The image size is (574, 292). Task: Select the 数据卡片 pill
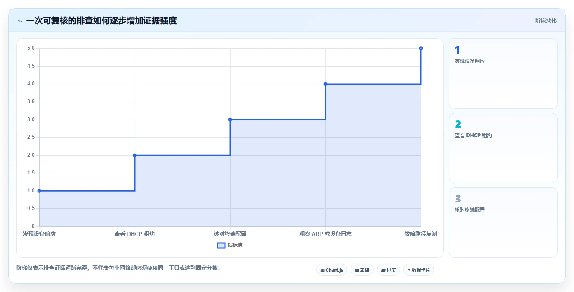tap(418, 270)
